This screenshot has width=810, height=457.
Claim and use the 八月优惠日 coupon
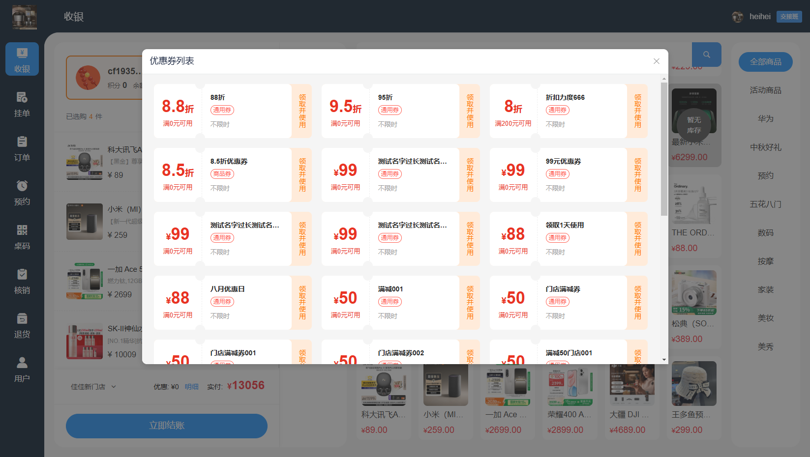[302, 303]
